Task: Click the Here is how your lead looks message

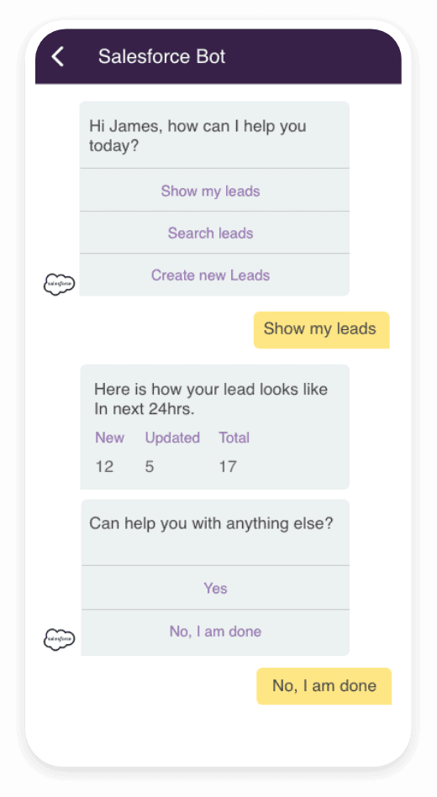Action: point(211,399)
